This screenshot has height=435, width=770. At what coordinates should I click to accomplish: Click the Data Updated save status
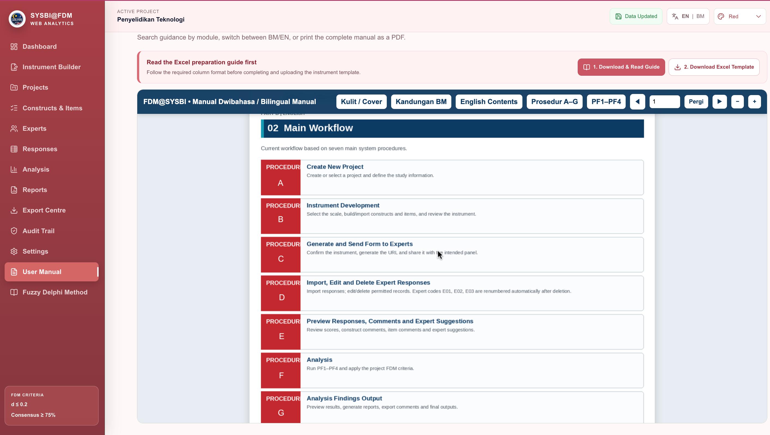coord(636,16)
